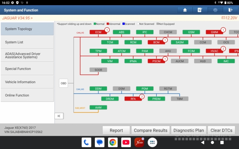
Task: Open the feedback note icon
Action: click(x=200, y=10)
